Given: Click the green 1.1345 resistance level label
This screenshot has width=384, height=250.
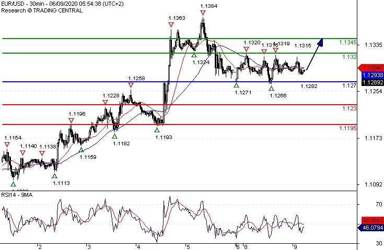Looking at the screenshot, I should point(348,42).
